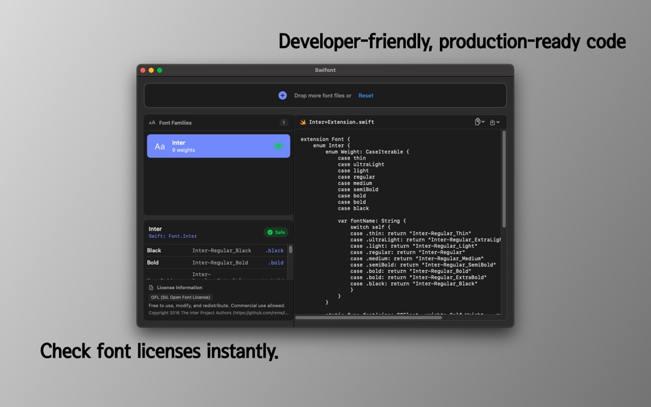Select the Black weight row

216,250
